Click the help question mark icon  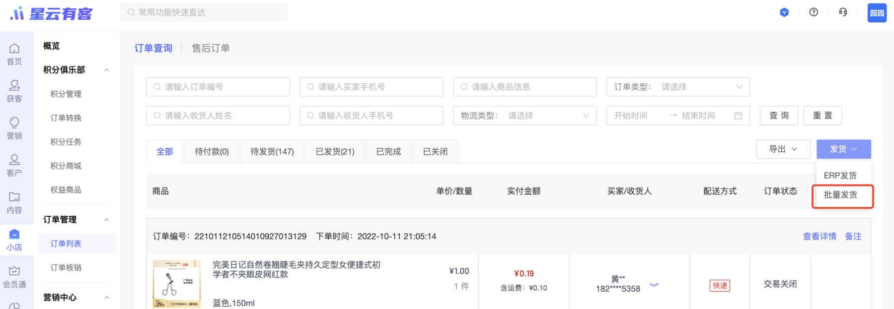pyautogui.click(x=814, y=12)
